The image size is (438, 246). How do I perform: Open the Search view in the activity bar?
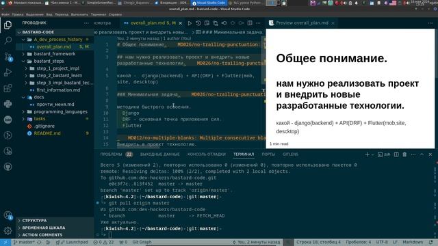(x=8, y=41)
